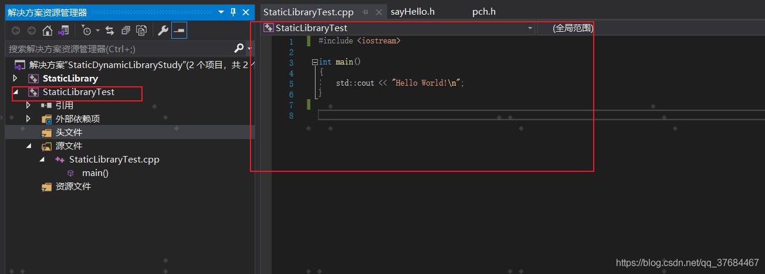Click the Collapse All icon
The image size is (765, 274).
point(126,31)
